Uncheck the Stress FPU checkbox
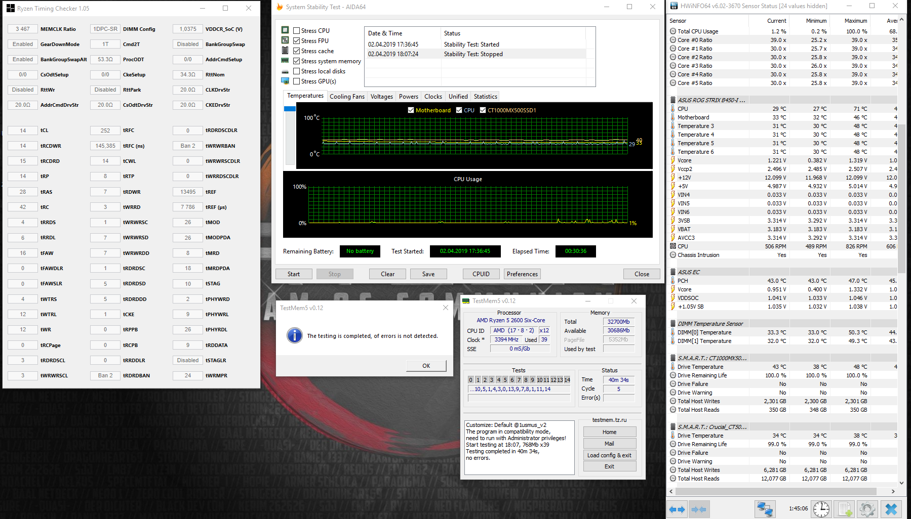This screenshot has height=519, width=911. 297,40
